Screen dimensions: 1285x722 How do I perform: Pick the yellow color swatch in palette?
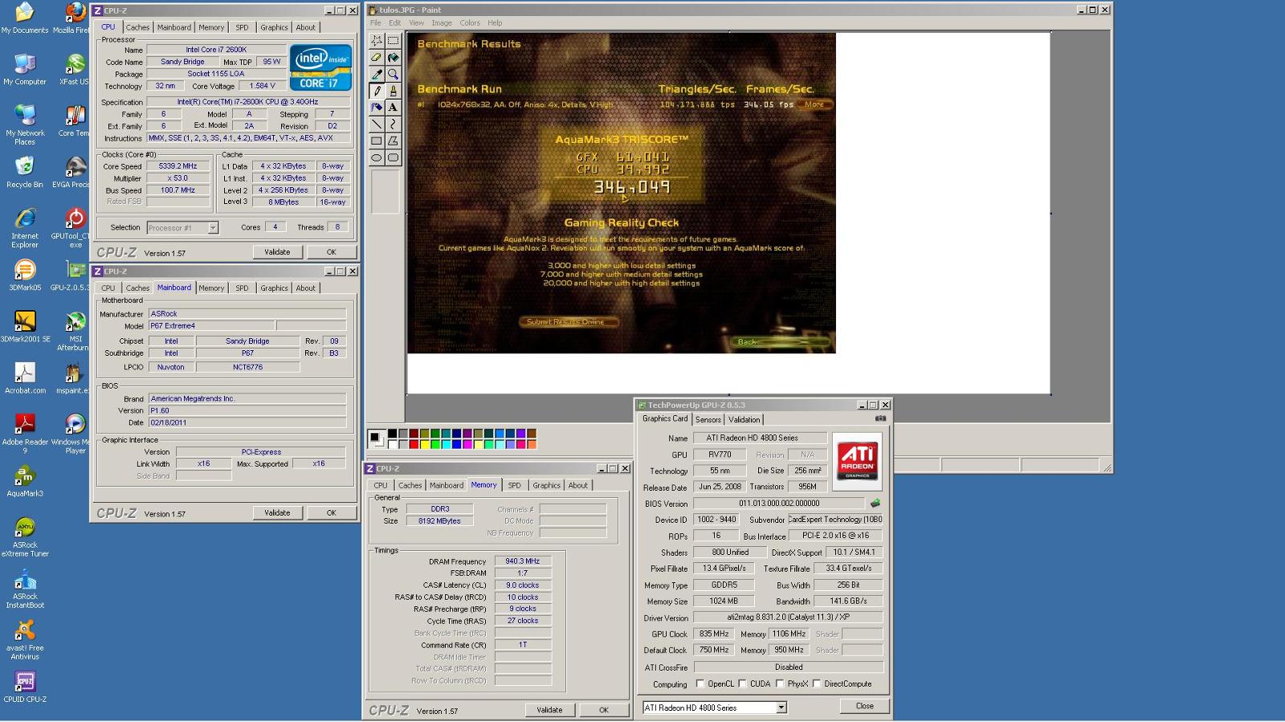[x=424, y=443]
